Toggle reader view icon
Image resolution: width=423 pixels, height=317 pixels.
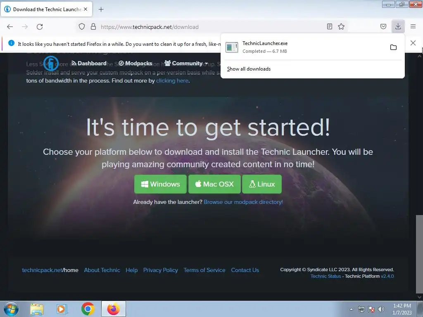(329, 26)
